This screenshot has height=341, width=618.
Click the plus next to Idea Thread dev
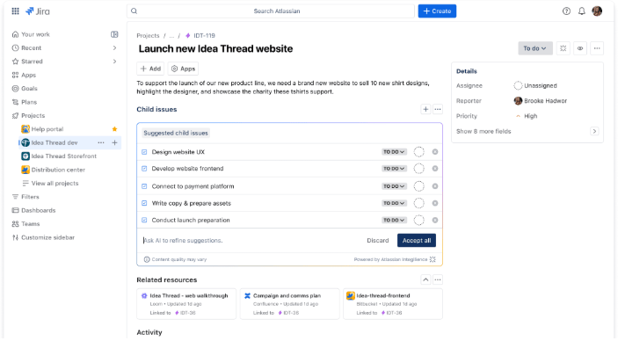tap(114, 142)
